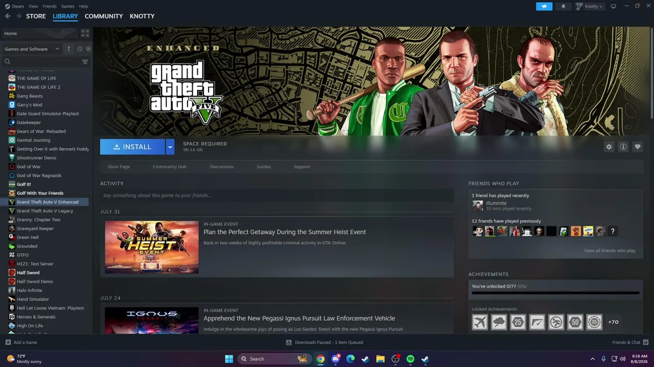
Task: Select Gatekeeper in the game list
Action: point(29,122)
